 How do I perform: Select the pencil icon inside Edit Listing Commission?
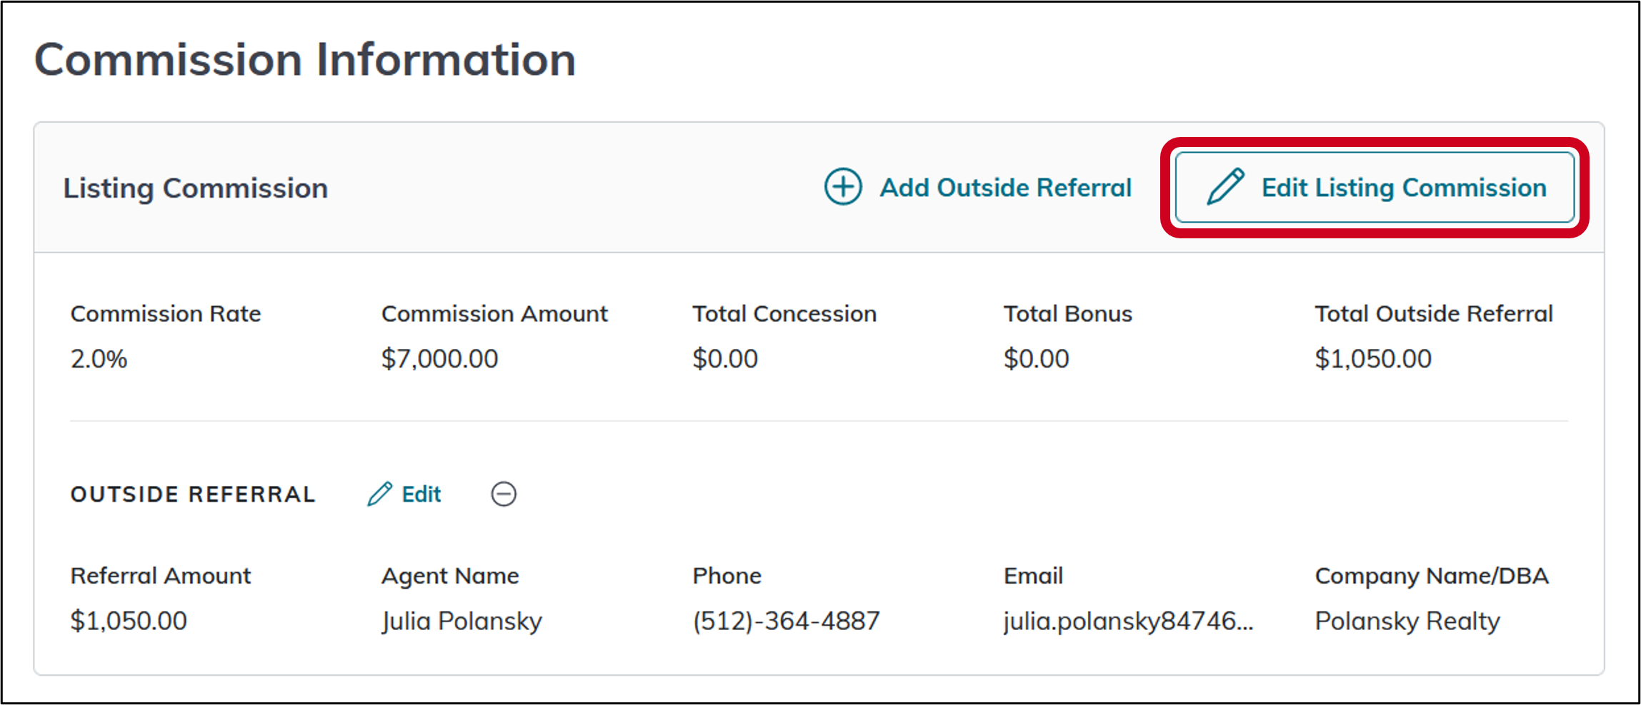coord(1226,188)
